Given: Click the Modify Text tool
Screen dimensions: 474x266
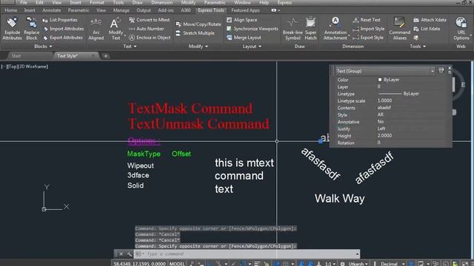Looking at the screenshot, I should coord(116,29).
